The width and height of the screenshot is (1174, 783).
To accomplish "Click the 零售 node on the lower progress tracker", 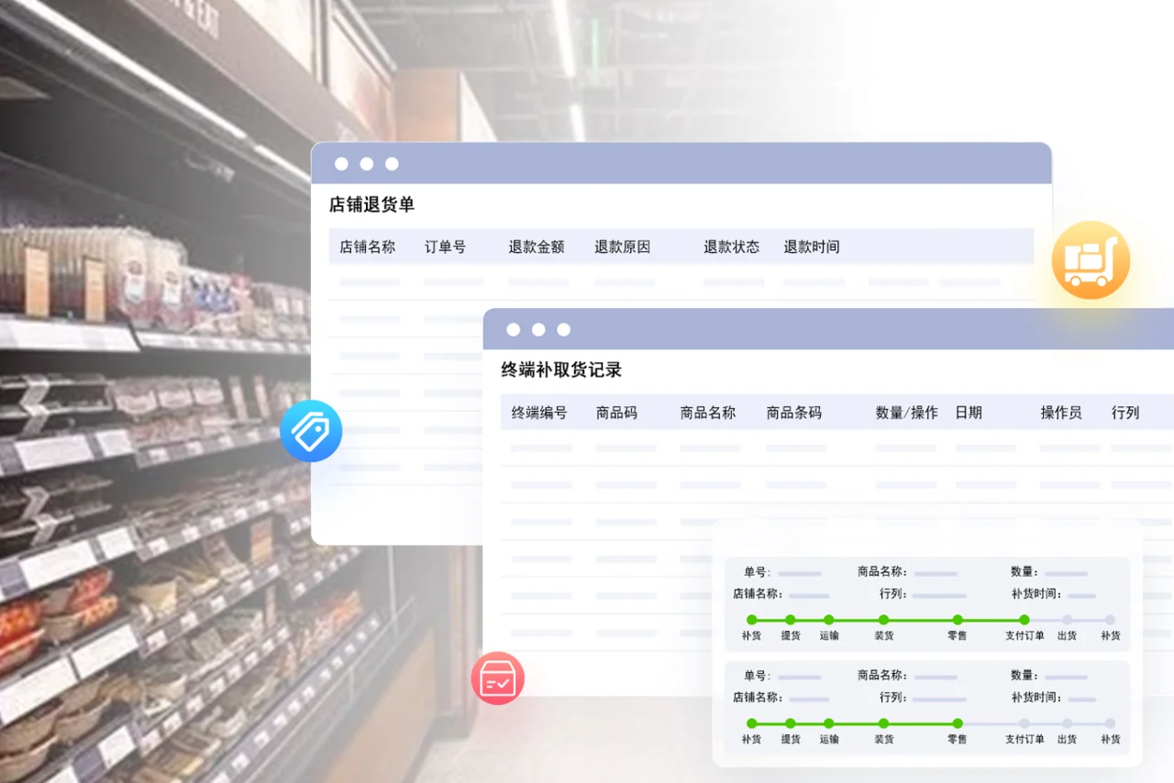I will [957, 723].
